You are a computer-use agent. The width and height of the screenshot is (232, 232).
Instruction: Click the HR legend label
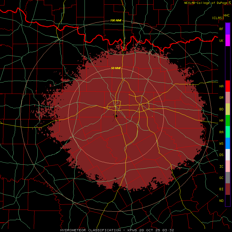click(221, 121)
